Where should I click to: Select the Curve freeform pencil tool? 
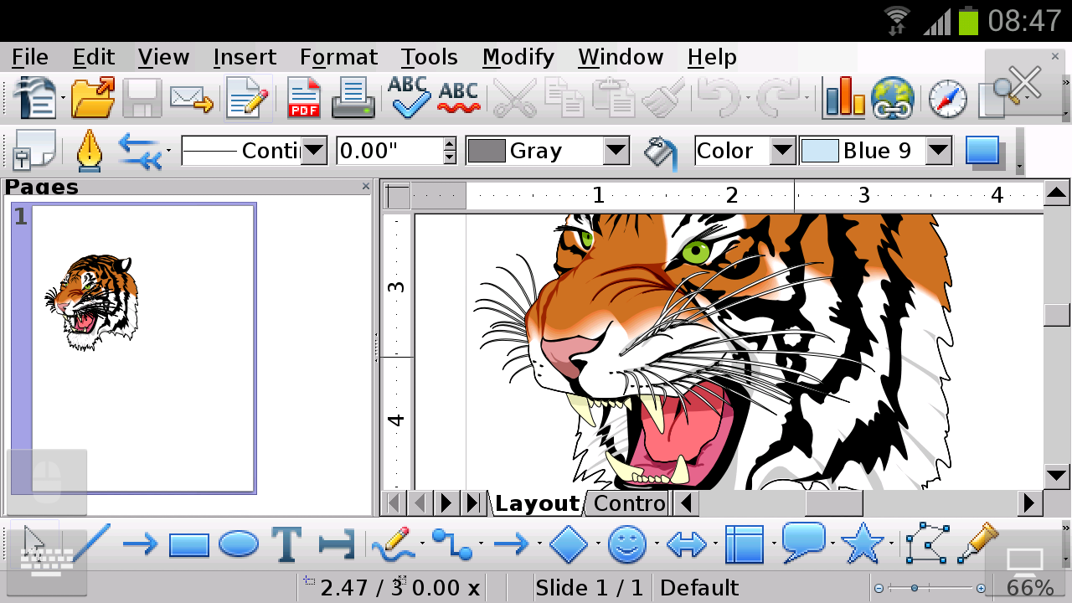point(393,545)
